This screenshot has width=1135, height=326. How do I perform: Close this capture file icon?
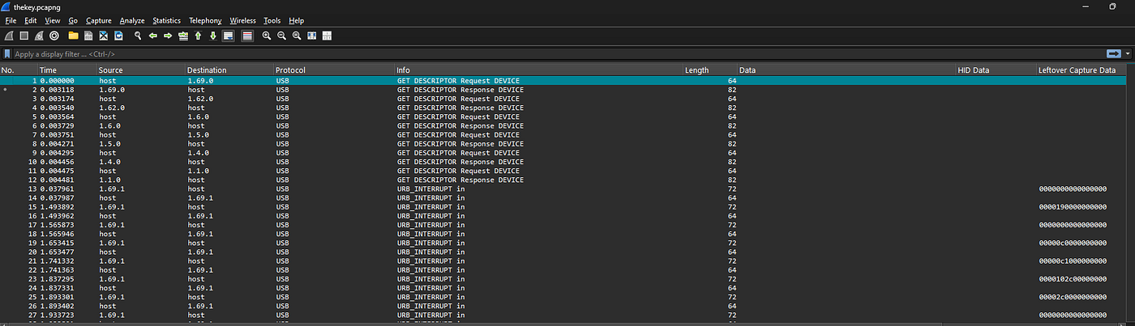click(x=104, y=36)
